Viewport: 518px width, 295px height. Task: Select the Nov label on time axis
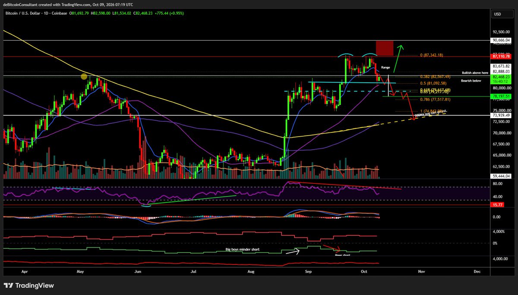(422, 273)
